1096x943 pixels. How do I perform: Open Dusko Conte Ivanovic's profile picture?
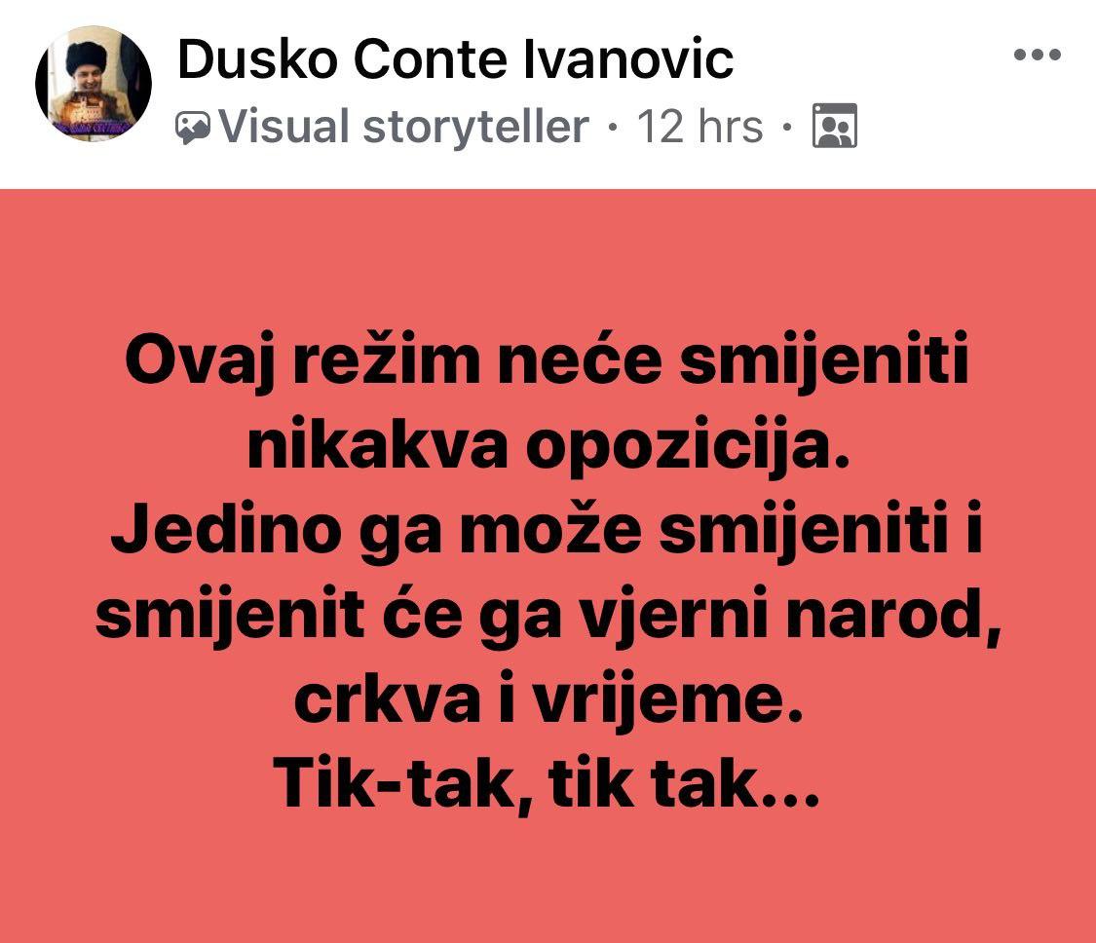(94, 84)
